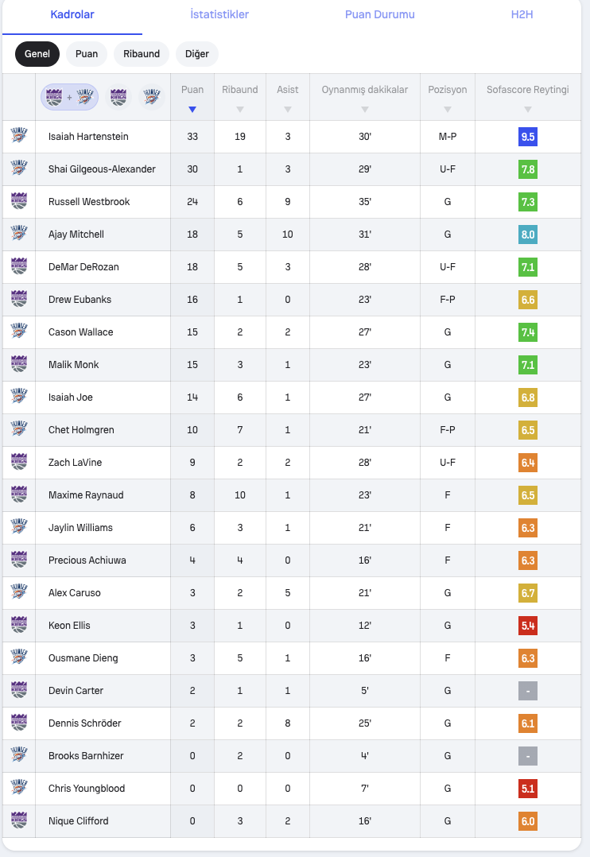Filter players by Thunder team logo
590x857 pixels.
[x=151, y=97]
